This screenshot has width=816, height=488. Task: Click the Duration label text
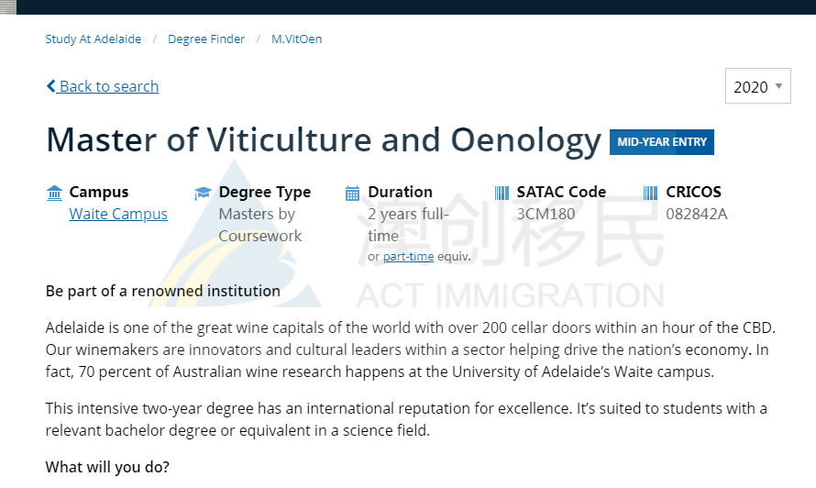coord(400,192)
